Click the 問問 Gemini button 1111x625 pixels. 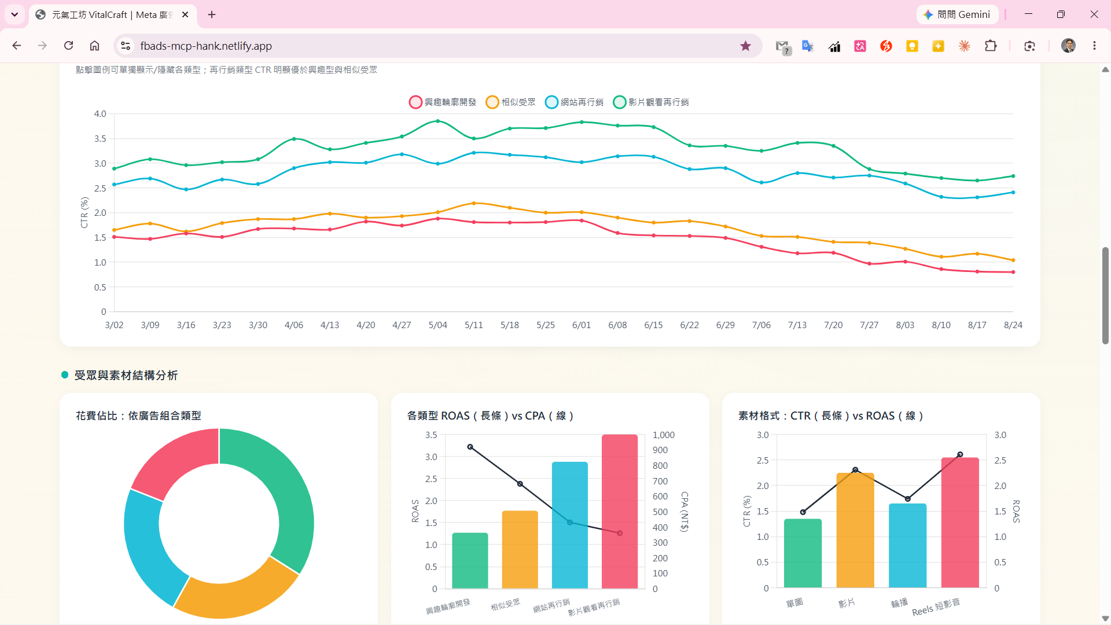tap(957, 14)
